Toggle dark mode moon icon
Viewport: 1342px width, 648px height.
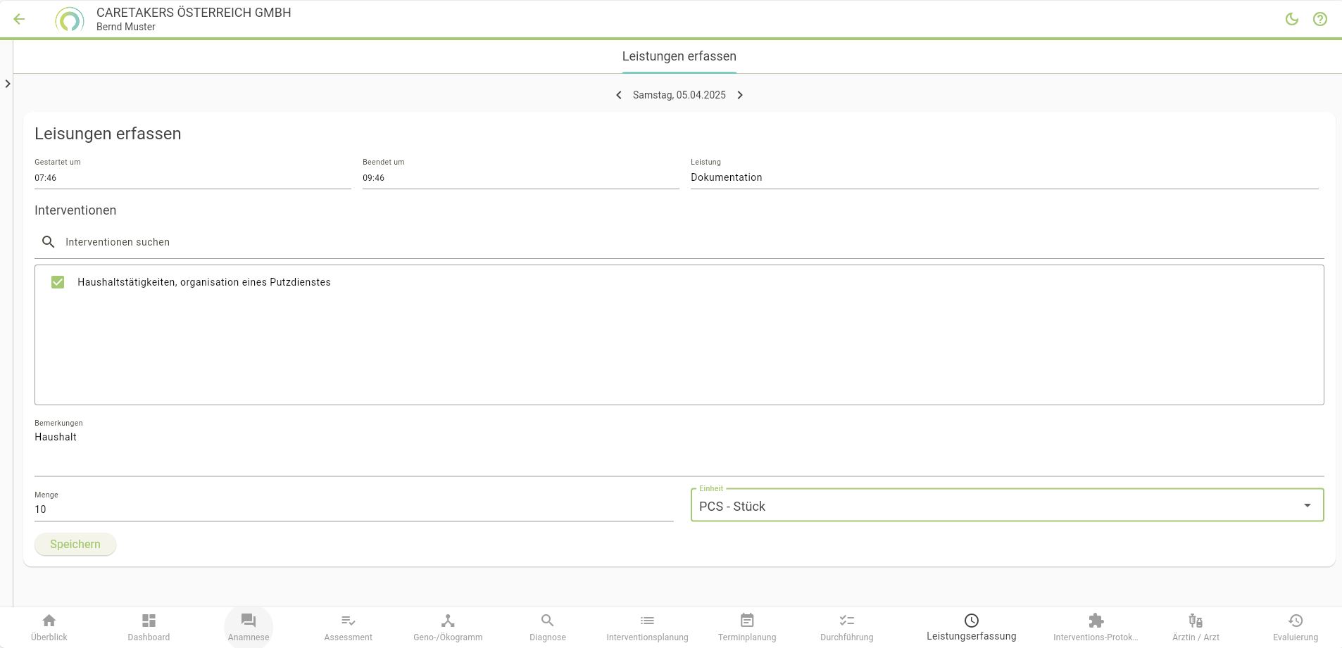tap(1291, 19)
